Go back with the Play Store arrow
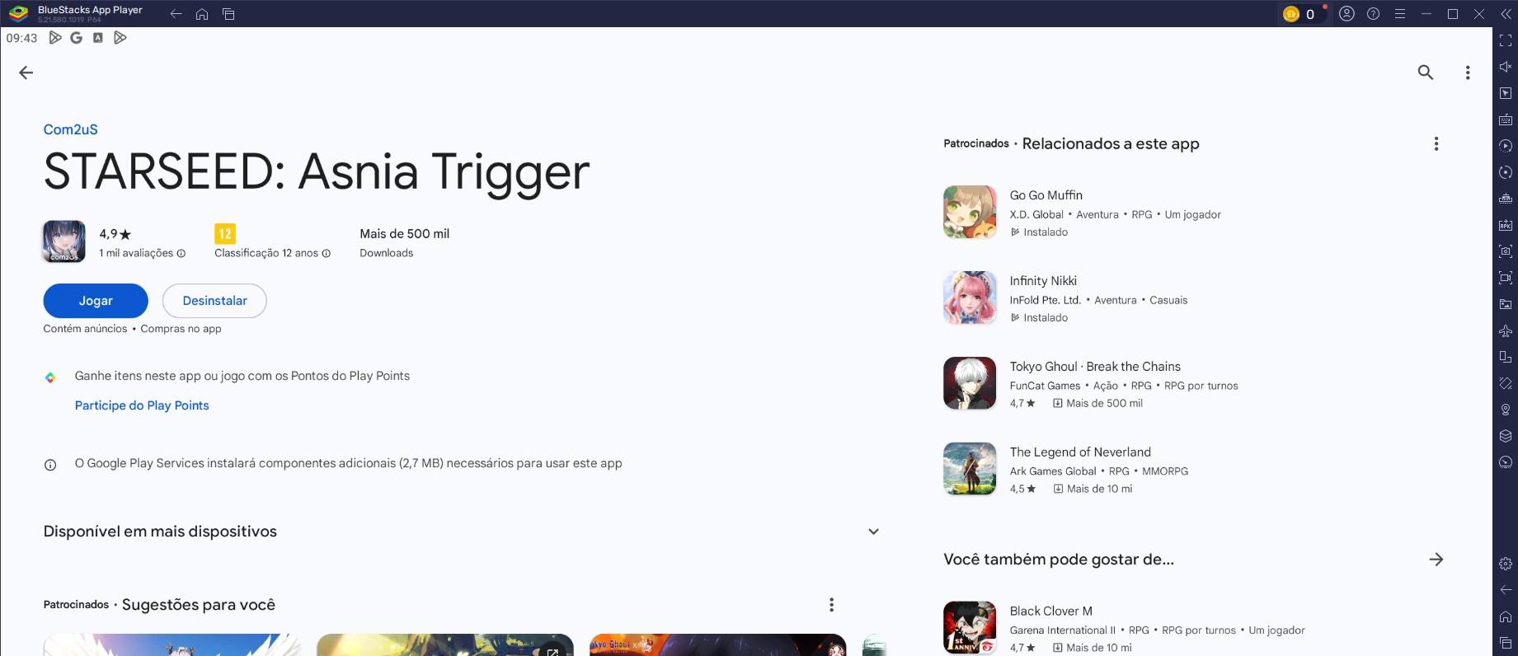Screen dimensions: 1518x656 (26, 73)
